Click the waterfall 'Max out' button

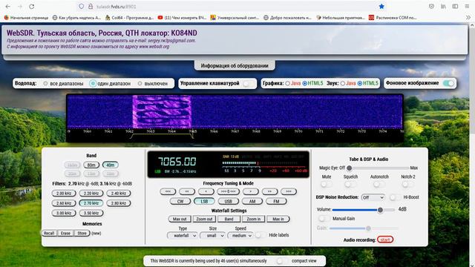[x=180, y=219]
